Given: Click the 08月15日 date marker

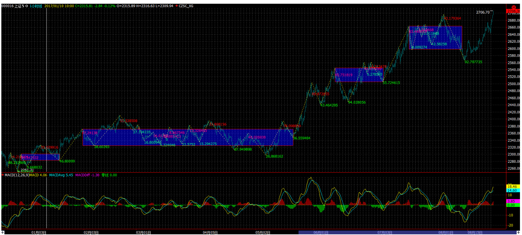Looking at the screenshot, I should pos(475,233).
